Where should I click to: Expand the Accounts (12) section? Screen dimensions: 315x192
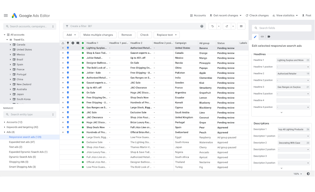tap(5, 122)
